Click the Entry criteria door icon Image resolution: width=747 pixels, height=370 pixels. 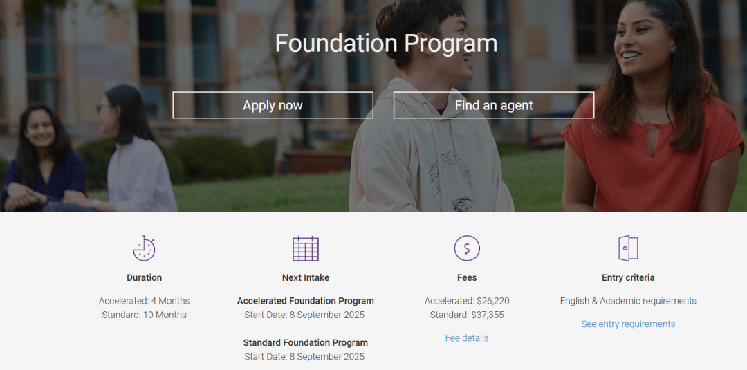point(628,248)
